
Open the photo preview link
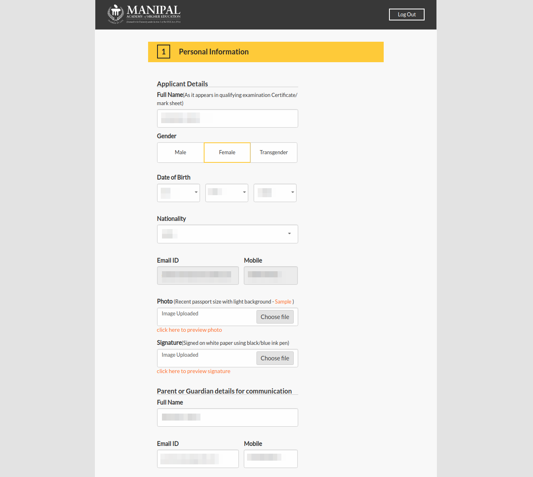tap(189, 330)
